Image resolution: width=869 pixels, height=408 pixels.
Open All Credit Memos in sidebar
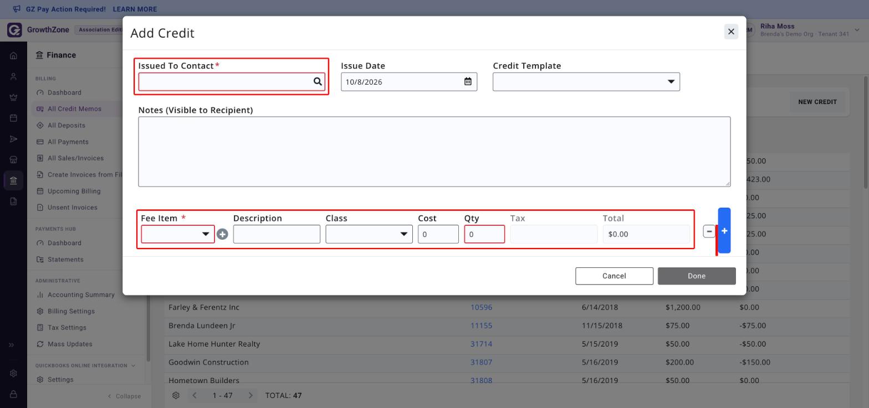pos(74,109)
